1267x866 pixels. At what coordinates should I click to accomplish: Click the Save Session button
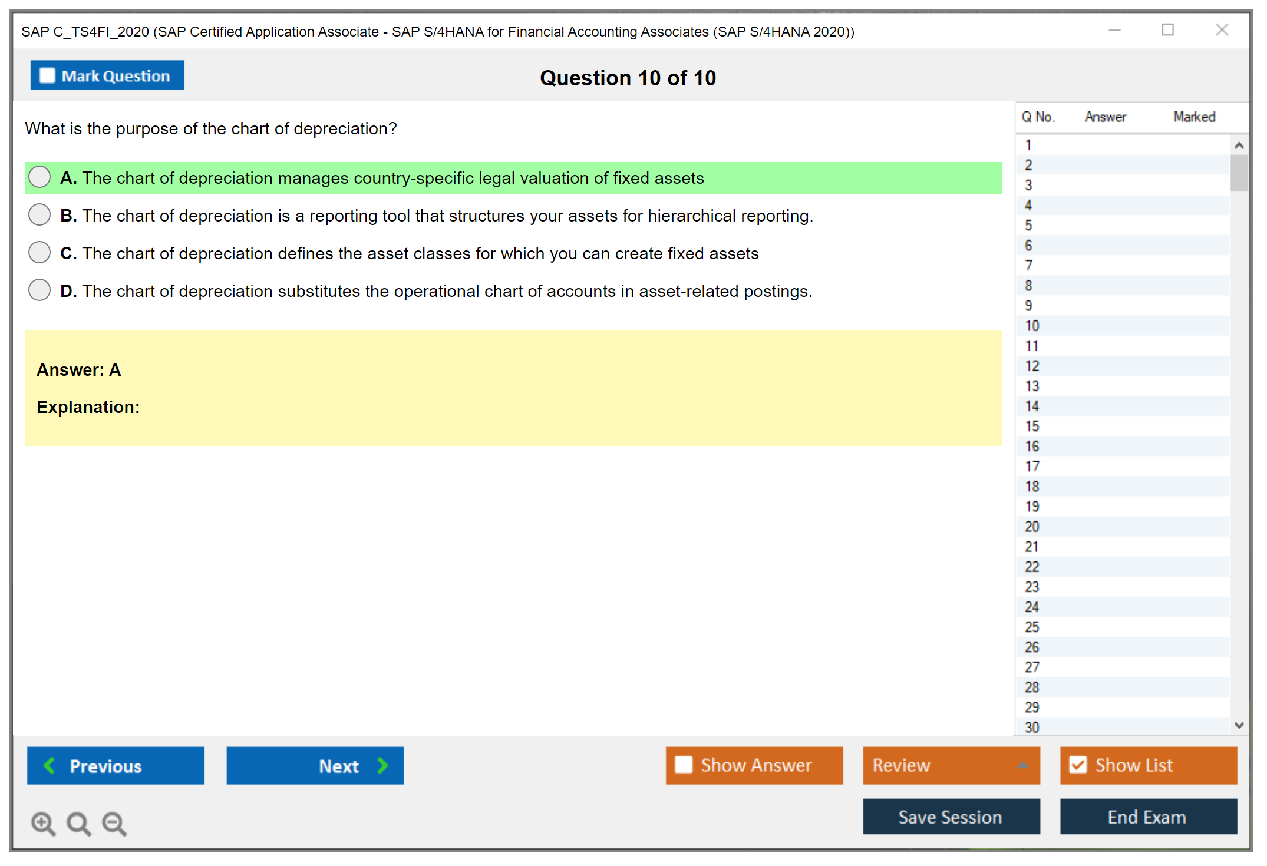[951, 817]
